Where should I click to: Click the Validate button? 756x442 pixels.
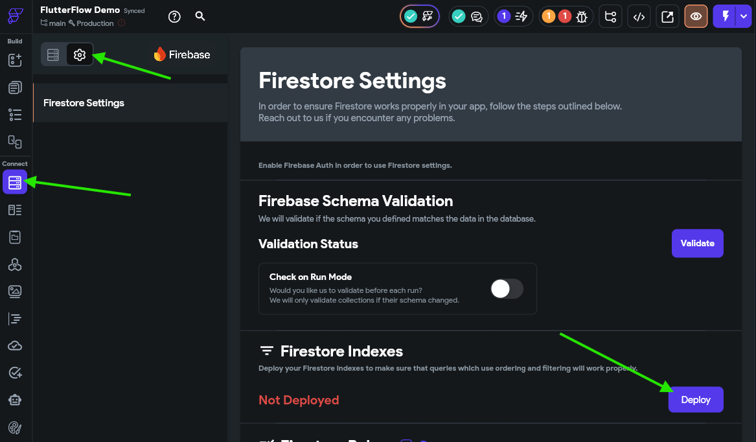coord(697,243)
